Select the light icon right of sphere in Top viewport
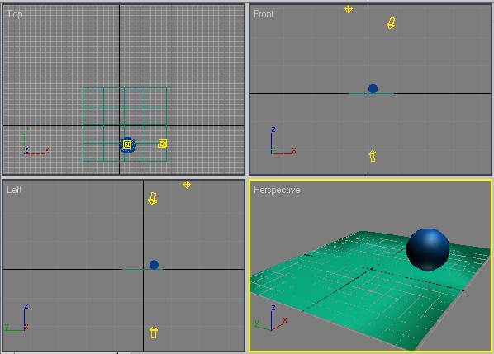The height and width of the screenshot is (354, 494). coord(162,144)
